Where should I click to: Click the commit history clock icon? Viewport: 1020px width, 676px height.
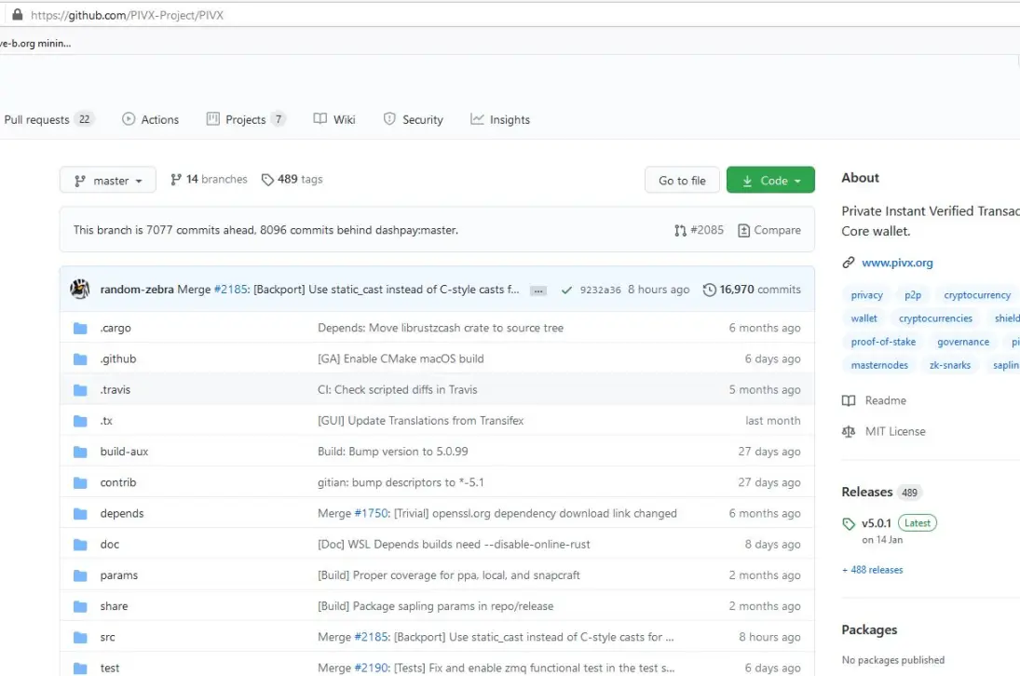[x=710, y=290]
